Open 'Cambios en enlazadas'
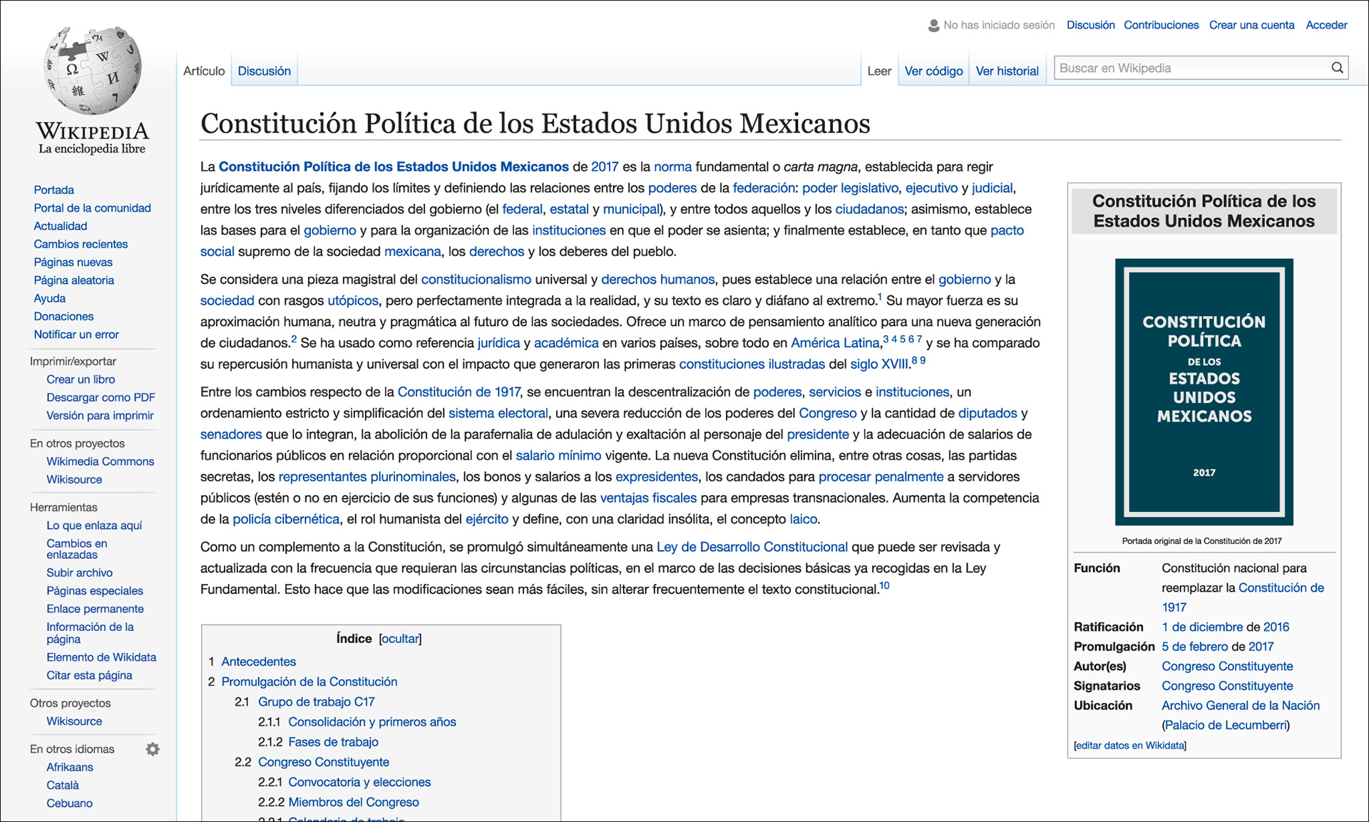 (76, 549)
